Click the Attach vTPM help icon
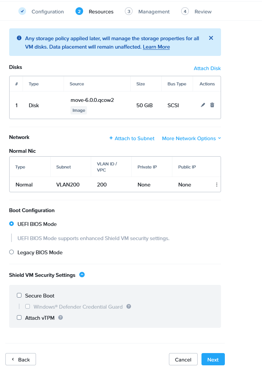The image size is (262, 368). point(61,317)
